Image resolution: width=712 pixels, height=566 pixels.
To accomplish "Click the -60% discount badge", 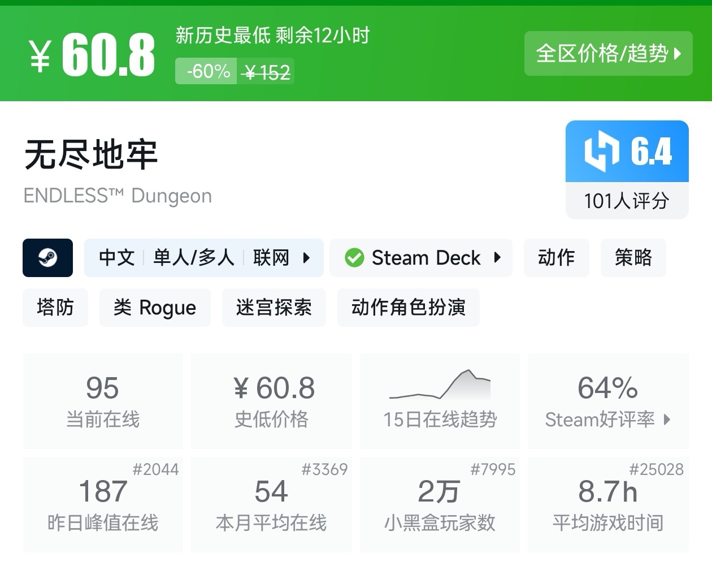I will 206,72.
